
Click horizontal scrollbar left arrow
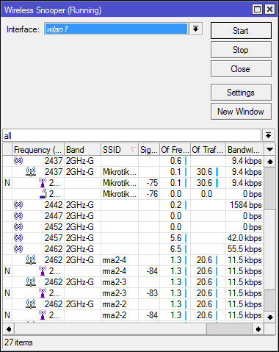pos(9,329)
